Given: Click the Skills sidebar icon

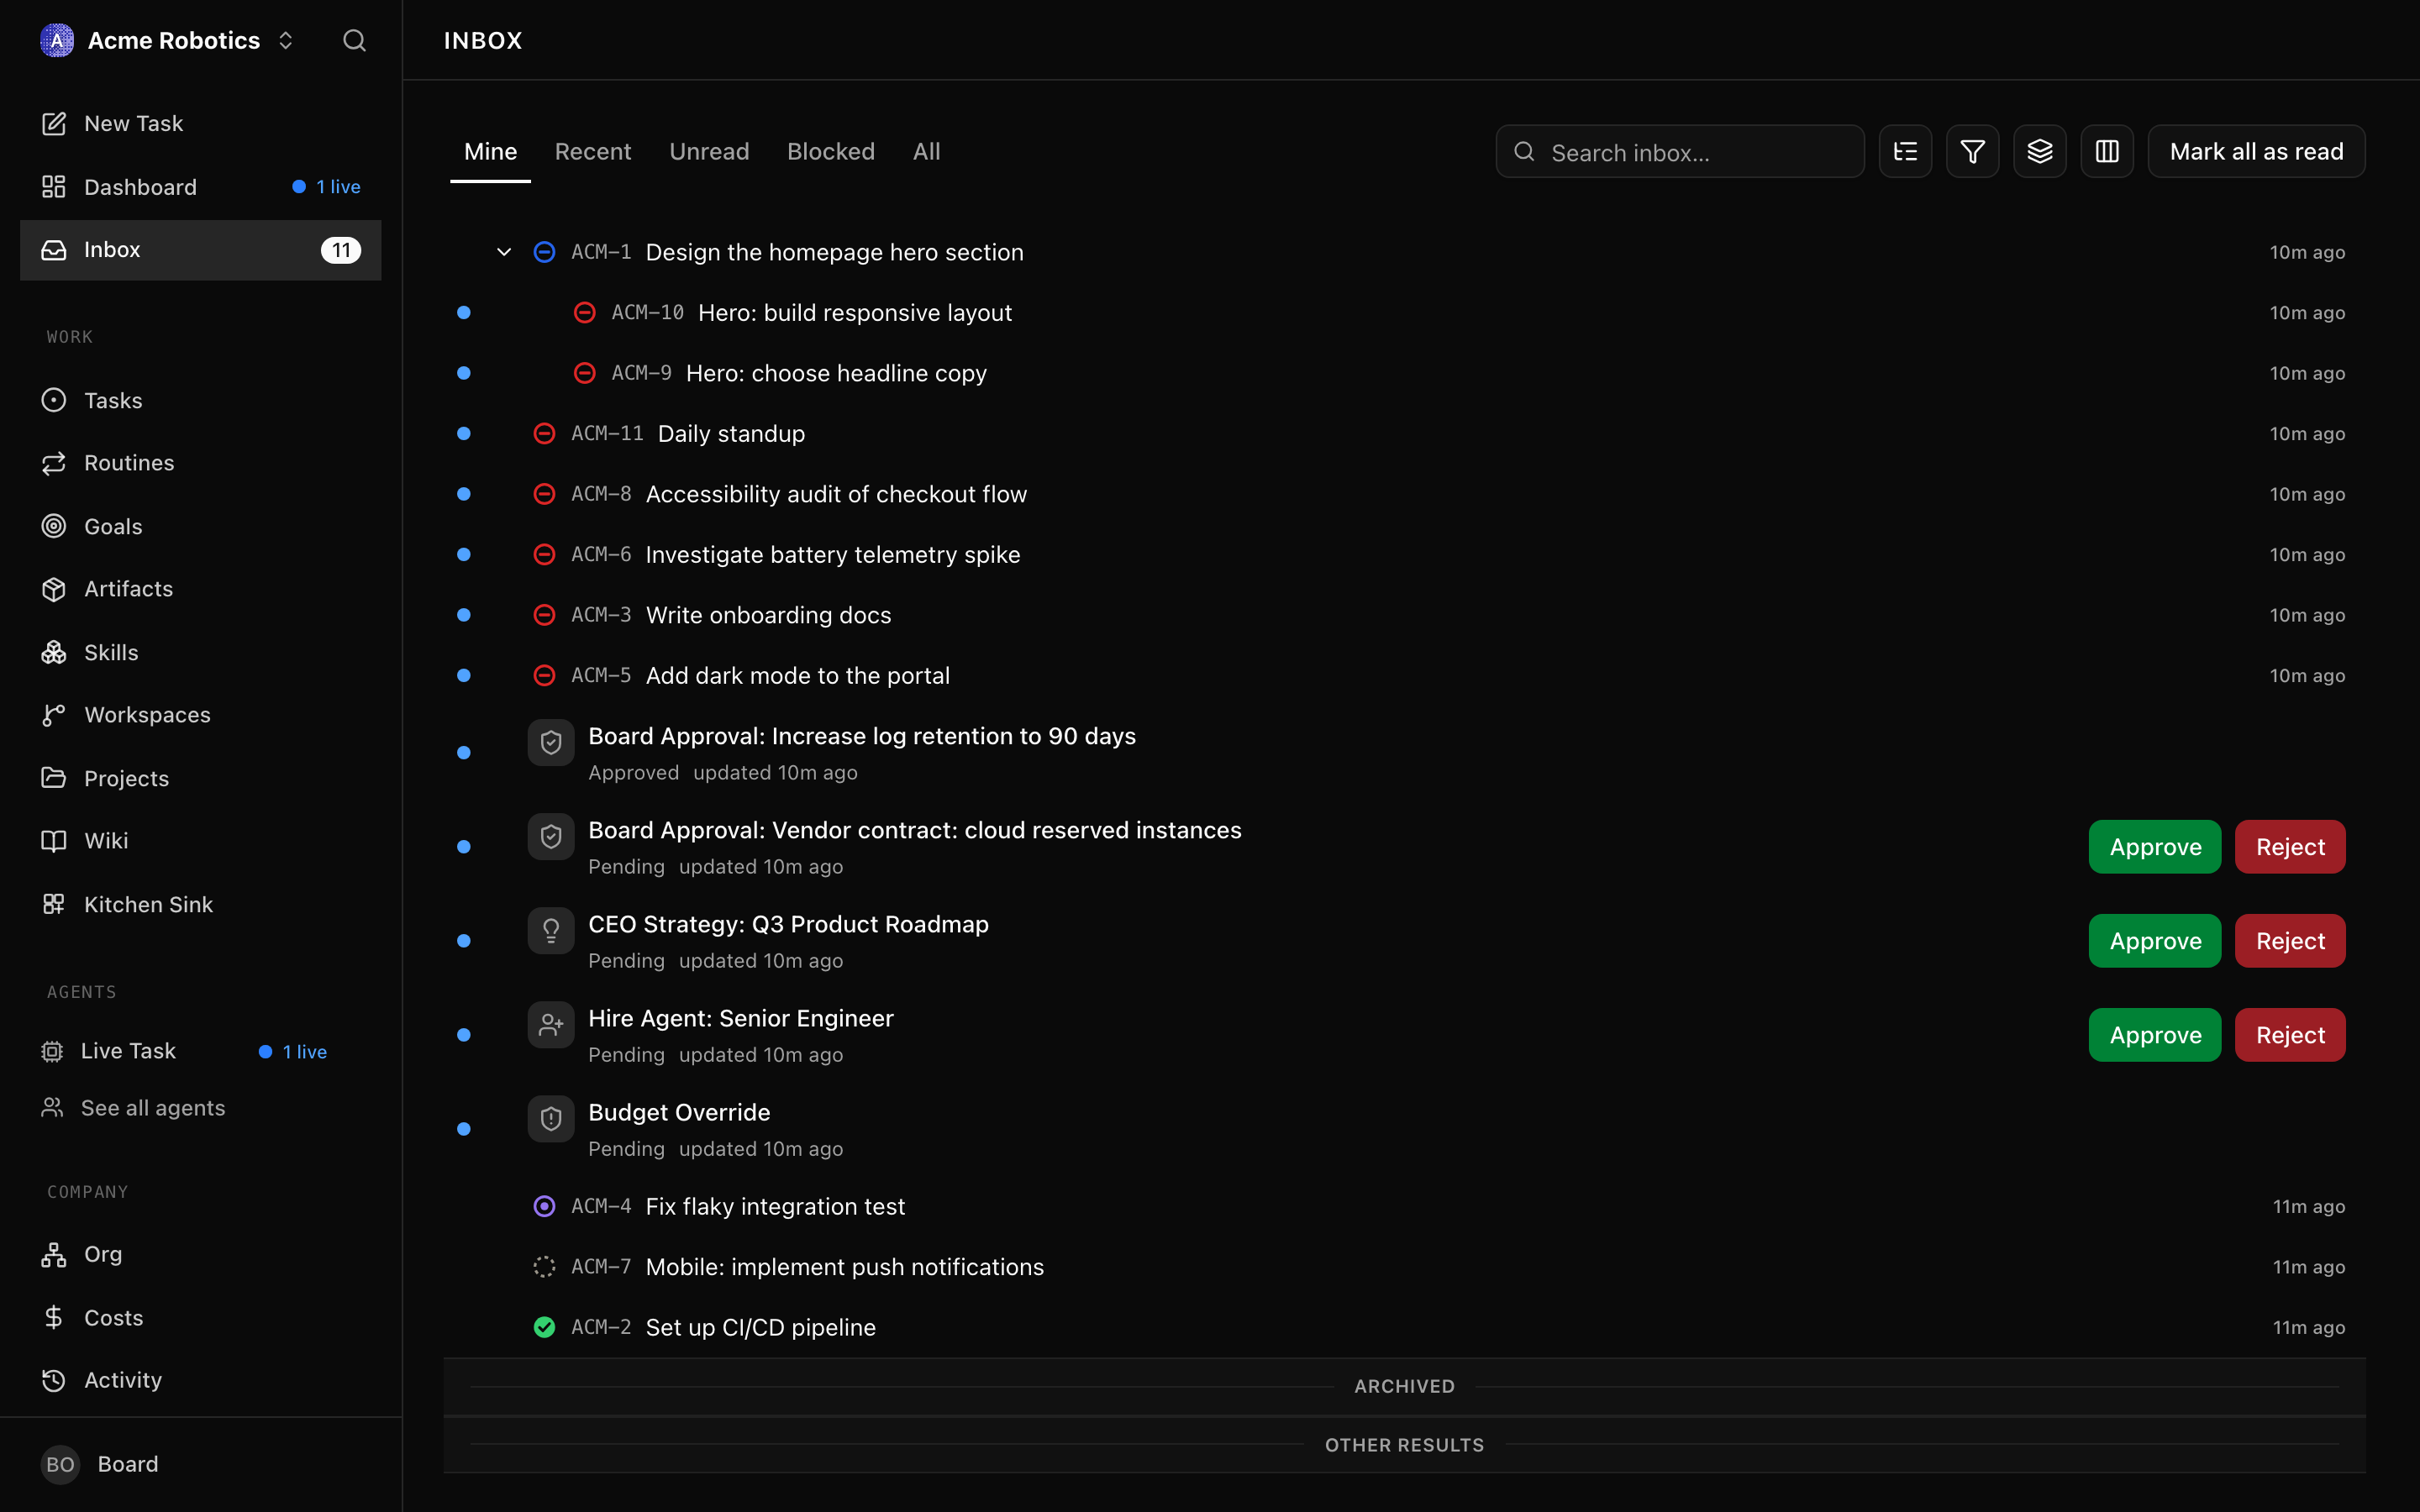Looking at the screenshot, I should (x=54, y=652).
